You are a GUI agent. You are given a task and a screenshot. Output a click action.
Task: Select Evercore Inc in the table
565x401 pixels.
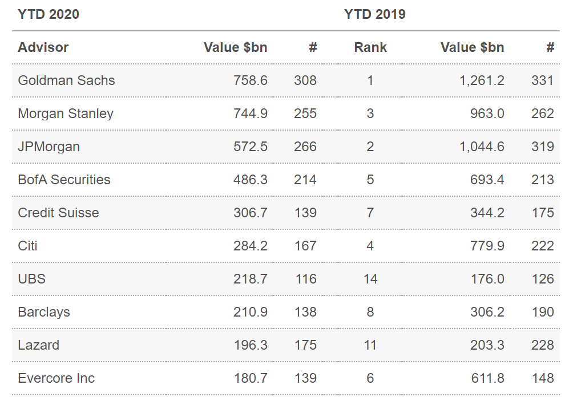56,378
